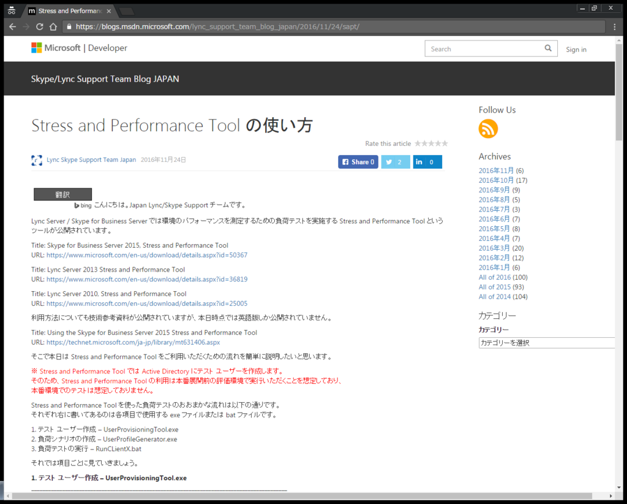Open 2016年2月 archive
This screenshot has height=504, width=627.
494,258
